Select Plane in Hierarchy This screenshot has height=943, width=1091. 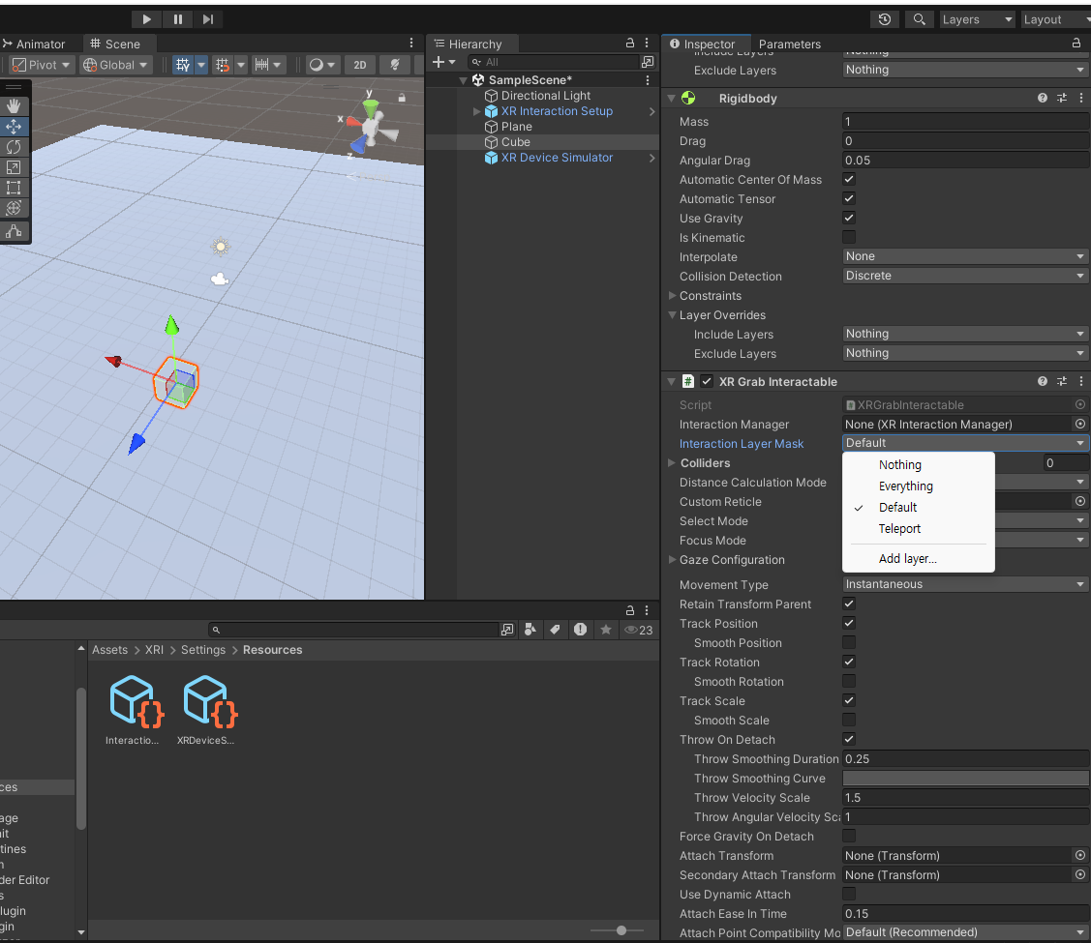tap(516, 127)
